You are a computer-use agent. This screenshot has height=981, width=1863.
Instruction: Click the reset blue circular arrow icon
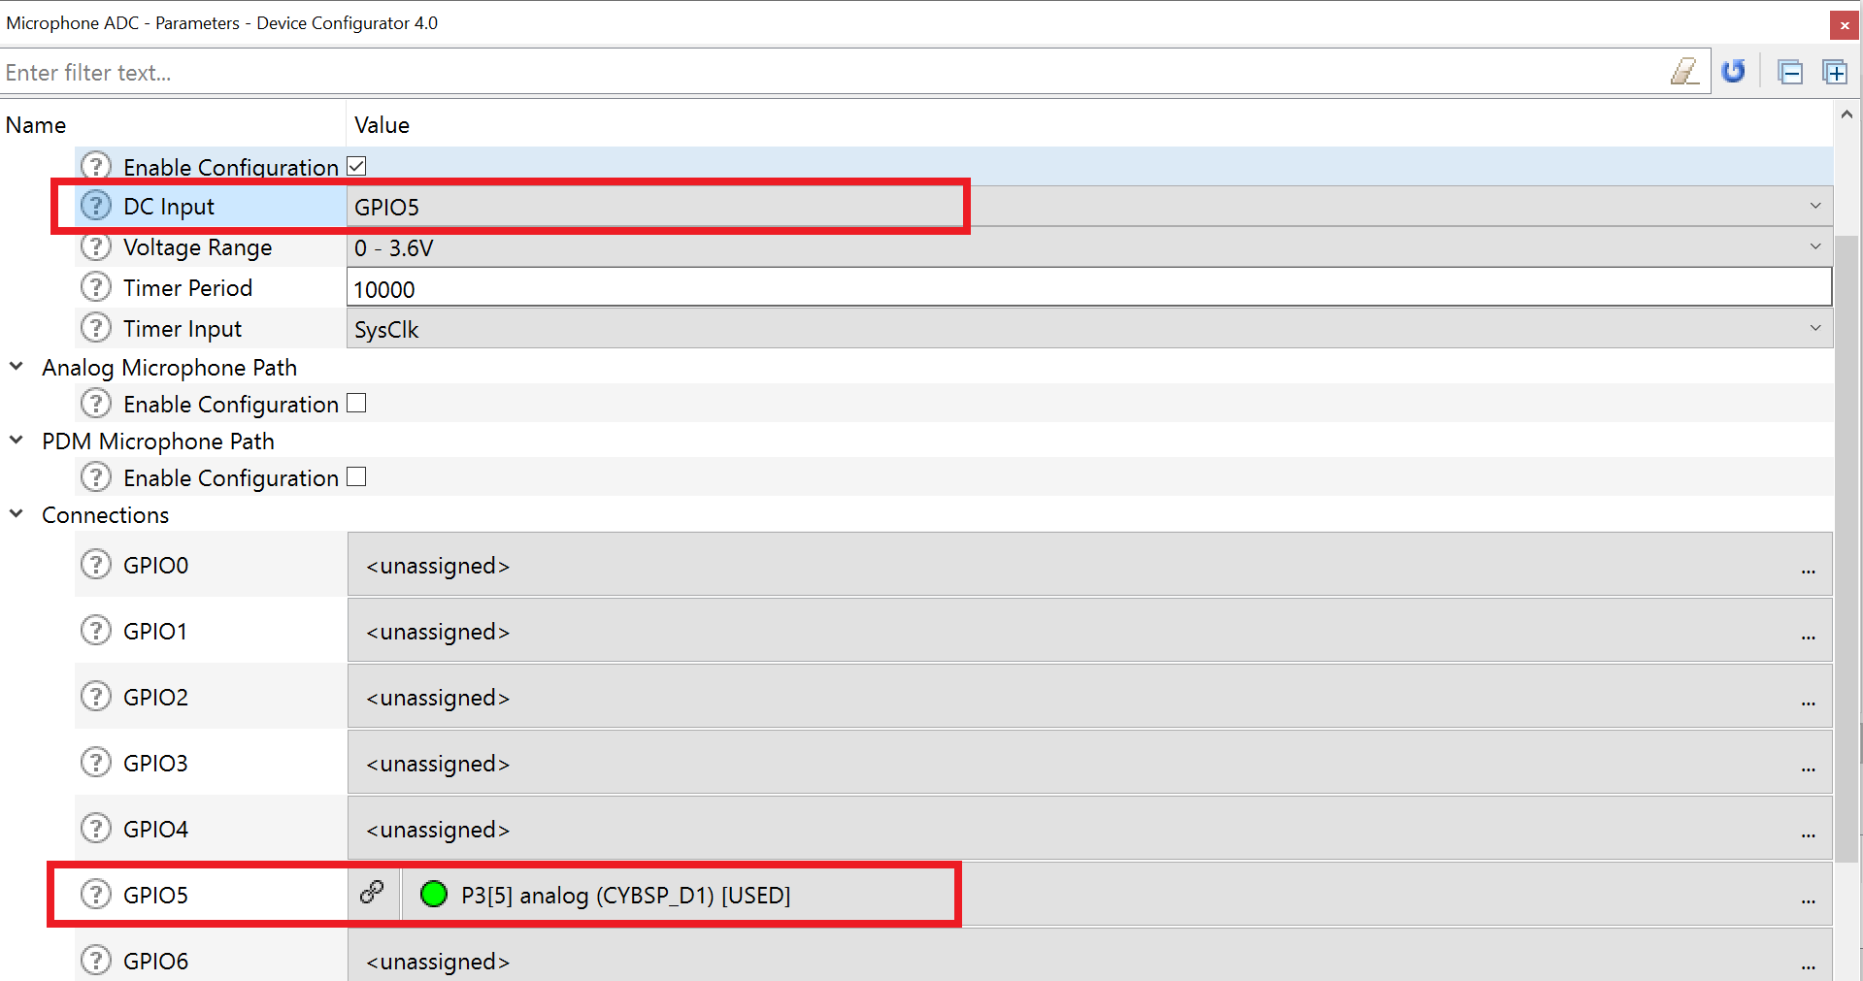pos(1733,72)
